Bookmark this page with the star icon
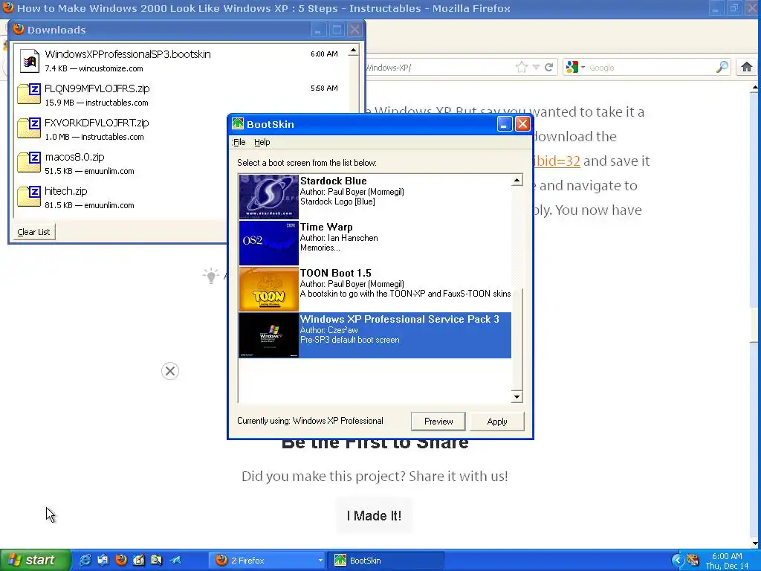 click(x=521, y=67)
